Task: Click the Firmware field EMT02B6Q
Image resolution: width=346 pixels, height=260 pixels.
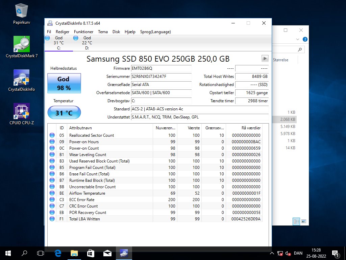Action: pos(161,68)
